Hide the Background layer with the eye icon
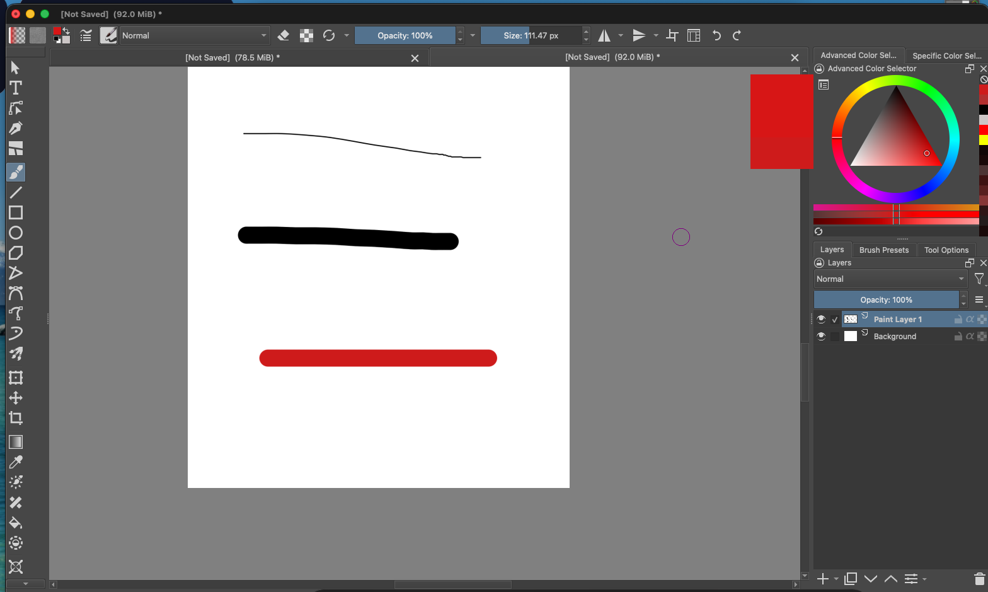988x592 pixels. [821, 336]
